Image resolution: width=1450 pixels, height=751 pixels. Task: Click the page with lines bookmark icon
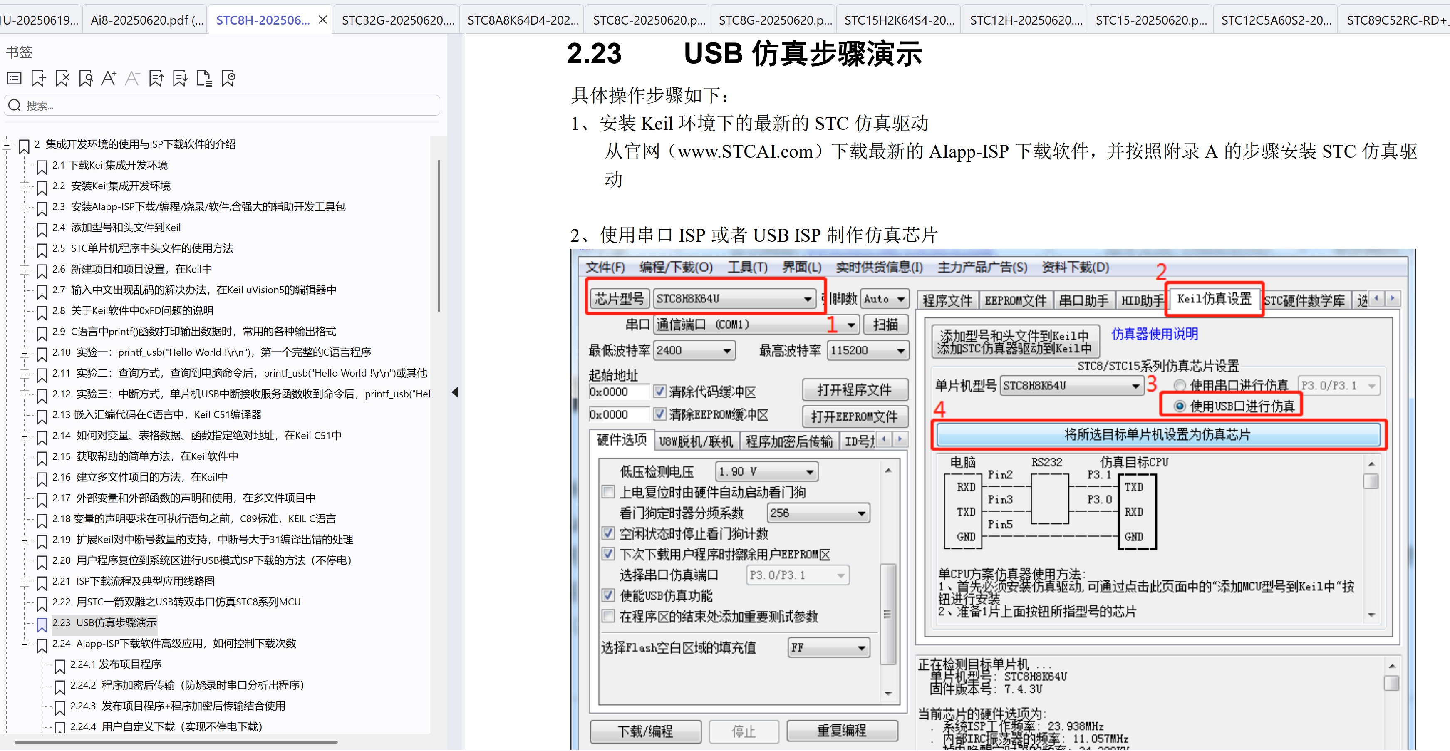pyautogui.click(x=204, y=78)
